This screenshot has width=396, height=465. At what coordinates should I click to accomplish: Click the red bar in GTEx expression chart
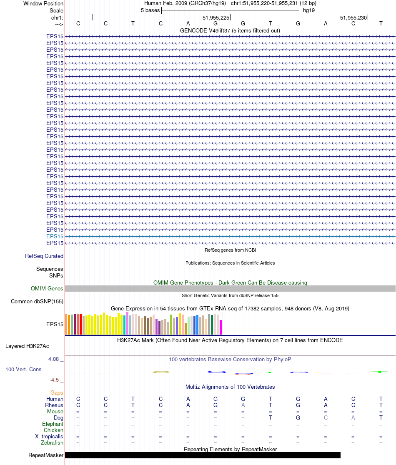(81, 325)
